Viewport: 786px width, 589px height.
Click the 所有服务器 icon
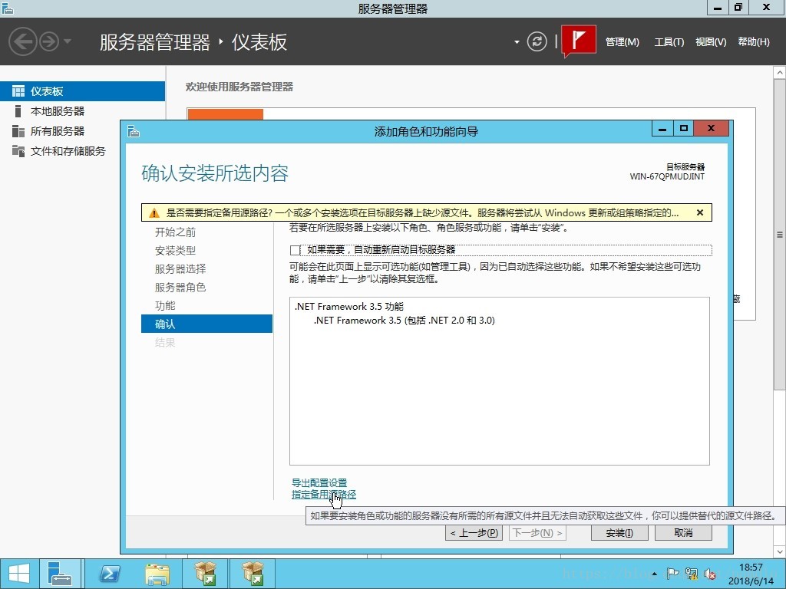pyautogui.click(x=18, y=131)
